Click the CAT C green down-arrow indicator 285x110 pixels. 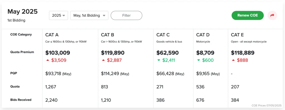[159, 60]
